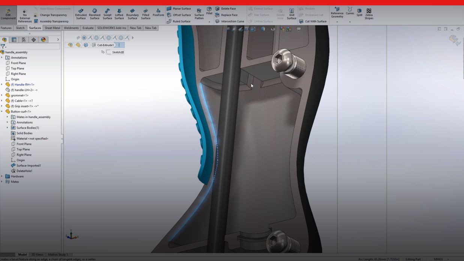The height and width of the screenshot is (261, 464).
Task: Click the Surface Flatten tool
Action: pos(199,14)
